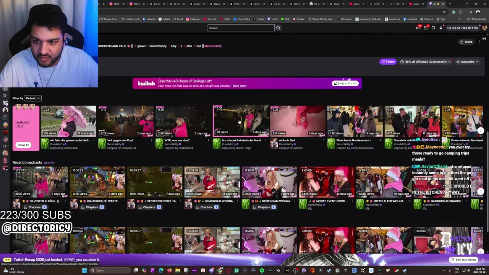
Task: Expand Chapters for SAUERKRAUT broadcast
Action: tap(92, 207)
